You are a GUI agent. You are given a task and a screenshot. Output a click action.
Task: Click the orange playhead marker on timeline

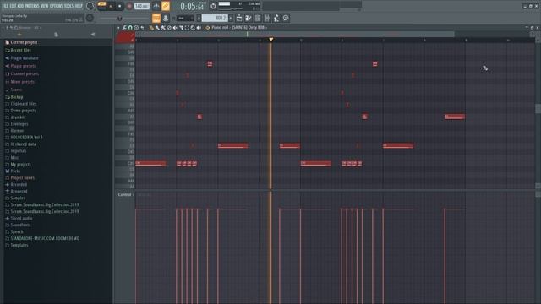(x=270, y=40)
